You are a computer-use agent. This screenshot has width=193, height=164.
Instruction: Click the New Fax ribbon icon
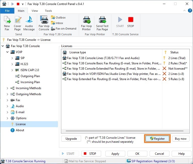7,23
